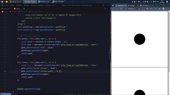Split the editor to the right
This screenshot has height=95, width=170.
coord(105,9)
